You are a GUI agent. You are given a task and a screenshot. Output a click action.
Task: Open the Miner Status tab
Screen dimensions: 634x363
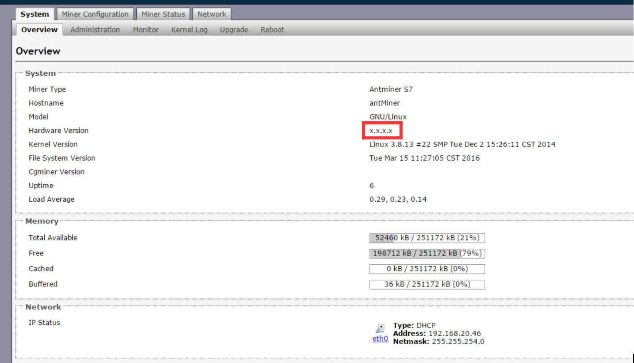pos(163,14)
